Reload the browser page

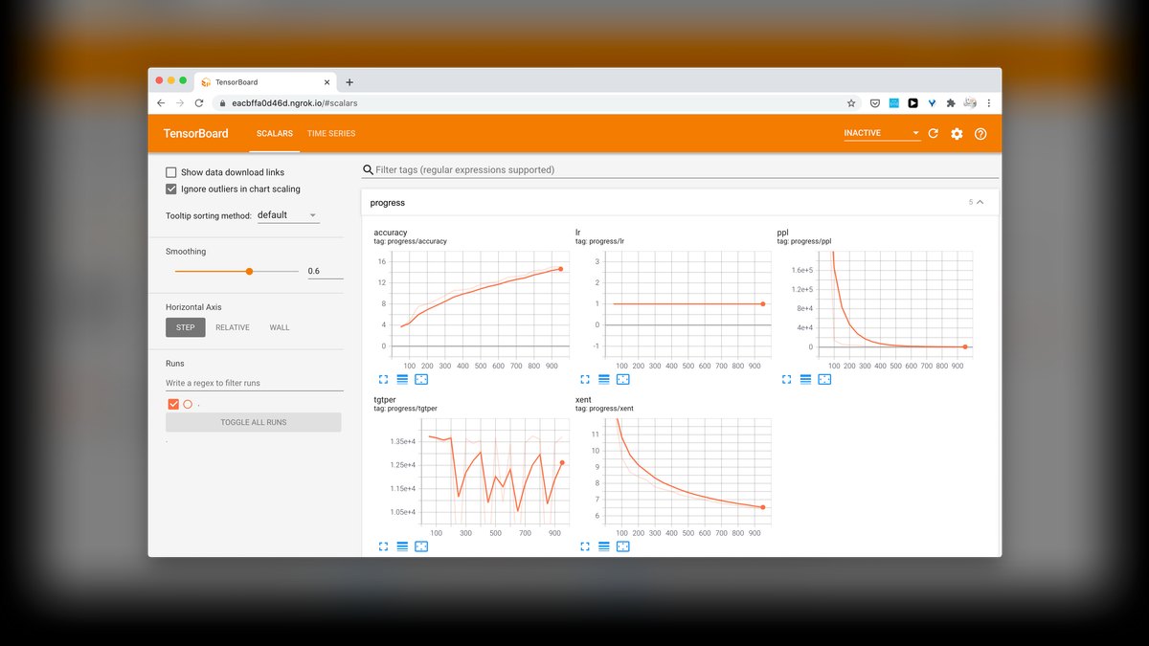pos(199,102)
